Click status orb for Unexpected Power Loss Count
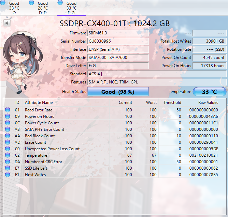The image size is (228, 217). pyautogui.click(x=8, y=149)
